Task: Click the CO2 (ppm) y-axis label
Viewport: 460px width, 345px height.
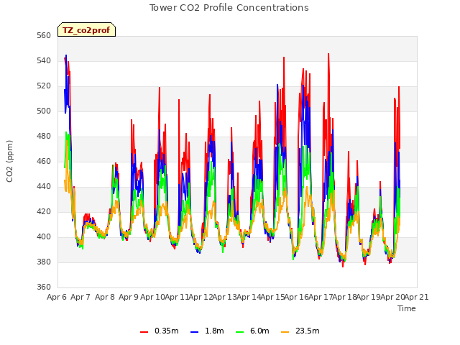Action: pos(9,161)
